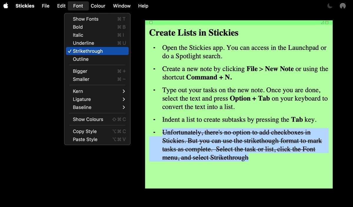This screenshot has width=353, height=207.
Task: Select Smaller to decrease font size
Action: pyautogui.click(x=97, y=79)
